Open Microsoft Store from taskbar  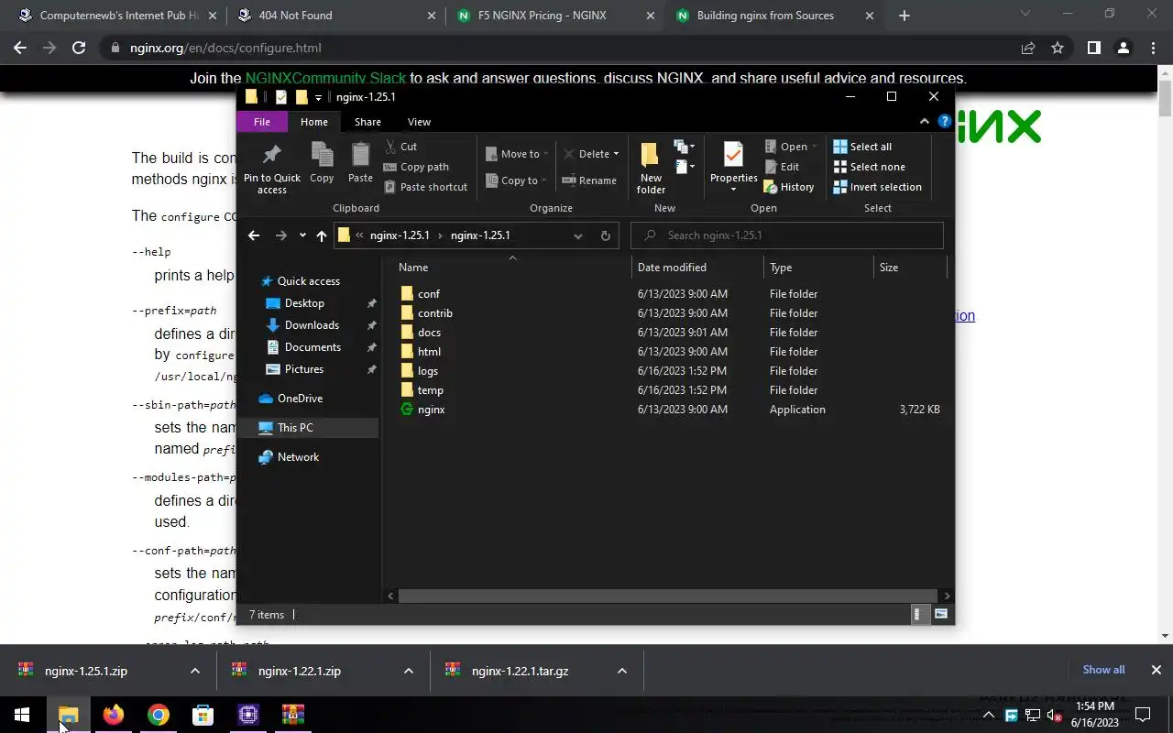click(203, 715)
